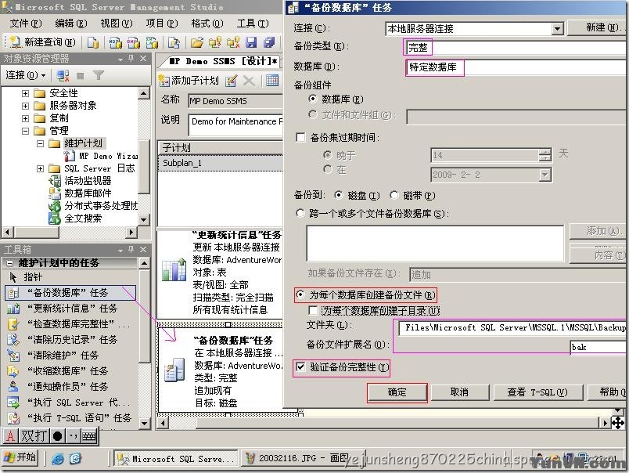
Task: Click the 文件夹 backup path field
Action: pos(512,327)
